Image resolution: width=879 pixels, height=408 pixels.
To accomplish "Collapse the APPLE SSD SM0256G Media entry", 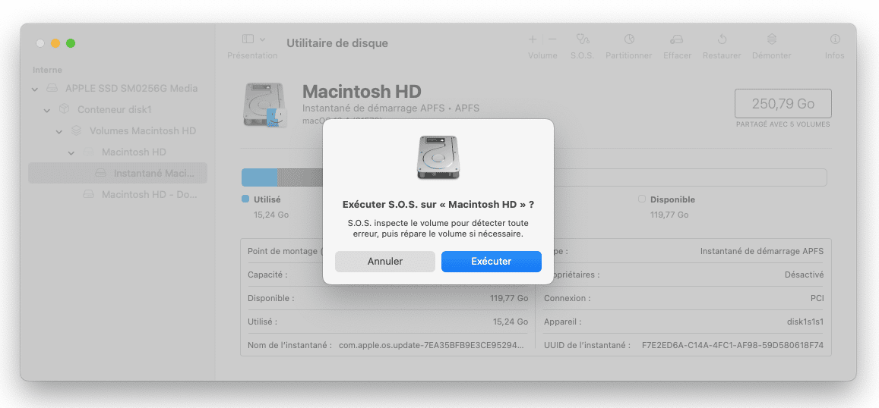I will point(35,89).
